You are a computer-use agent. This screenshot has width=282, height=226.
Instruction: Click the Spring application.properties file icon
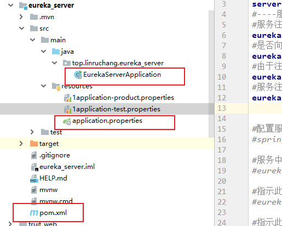click(x=67, y=121)
